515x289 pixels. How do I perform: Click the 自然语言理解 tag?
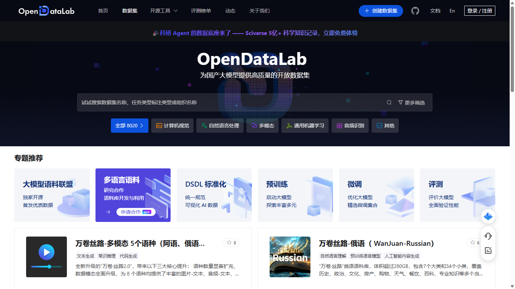click(x=333, y=256)
